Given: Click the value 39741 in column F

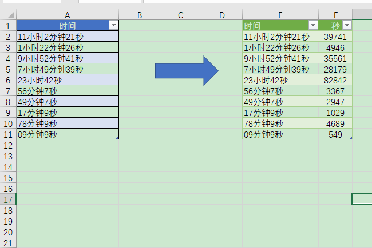Looking at the screenshot, I should pos(335,36).
